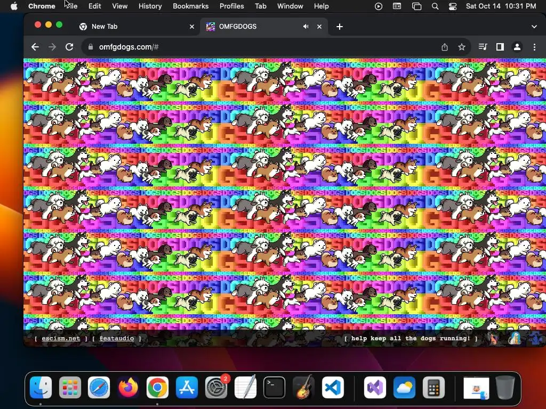546x409 pixels.
Task: Open the Apple menu
Action: (x=14, y=6)
